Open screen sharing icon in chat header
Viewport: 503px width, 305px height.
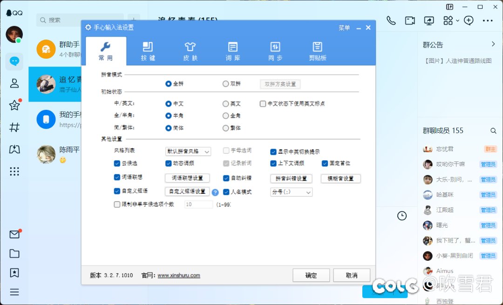coord(429,20)
